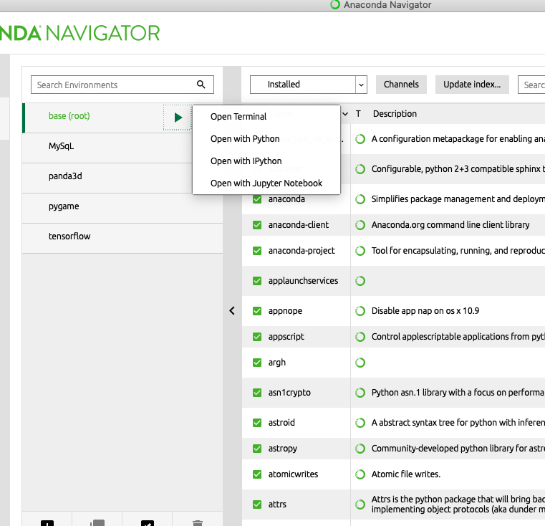Click the package name atomicwrites
This screenshot has width=545, height=526.
point(293,474)
